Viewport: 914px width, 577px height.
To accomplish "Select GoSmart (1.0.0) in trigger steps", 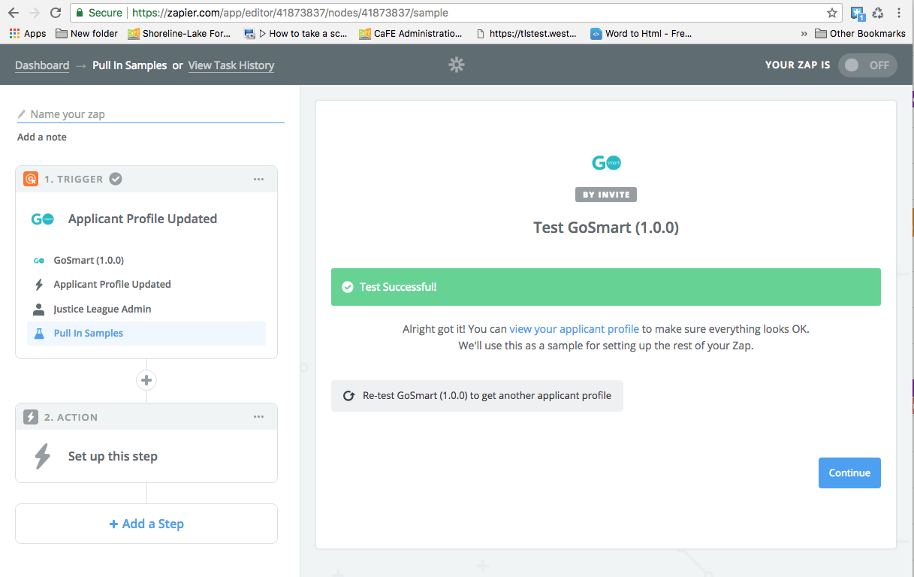I will pyautogui.click(x=146, y=260).
